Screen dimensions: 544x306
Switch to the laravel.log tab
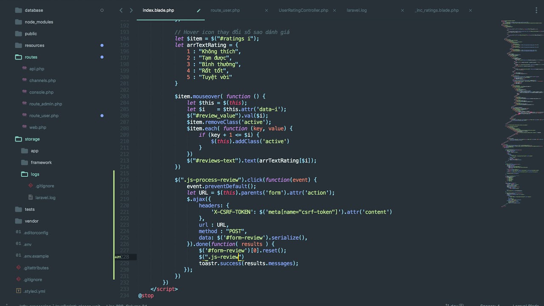357,10
